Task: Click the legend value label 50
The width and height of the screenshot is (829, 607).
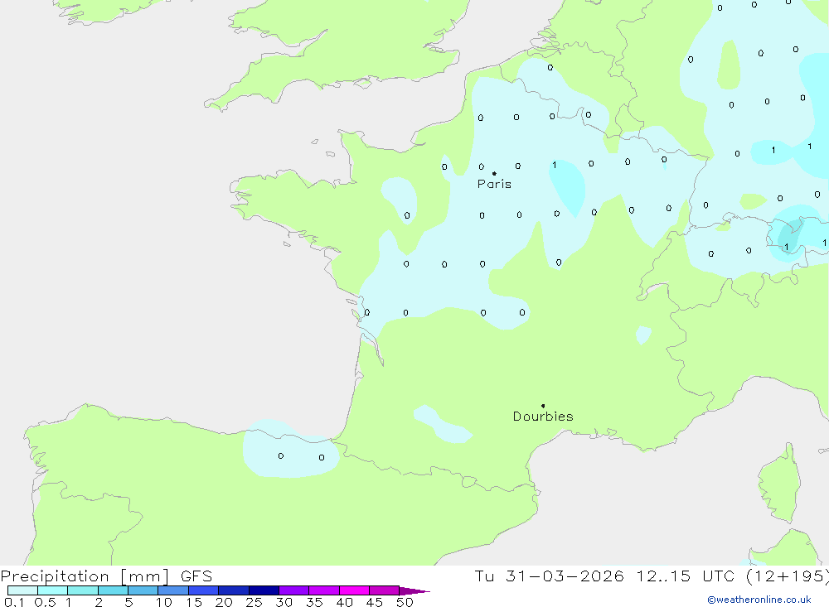Action: 405,602
